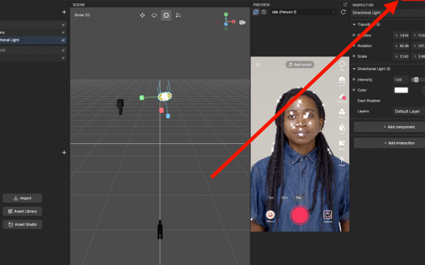The image size is (425, 265).
Task: Toggle visibility checkbox for the Camera row
Action: tap(63, 32)
